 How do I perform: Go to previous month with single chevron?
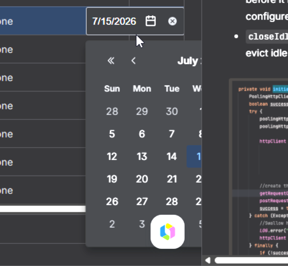(133, 61)
